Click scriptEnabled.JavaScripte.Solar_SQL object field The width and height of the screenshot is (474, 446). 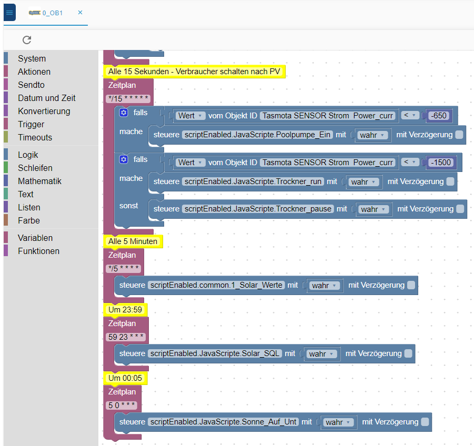(x=215, y=353)
